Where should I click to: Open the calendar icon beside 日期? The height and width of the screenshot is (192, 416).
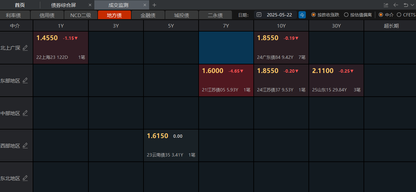pos(259,14)
